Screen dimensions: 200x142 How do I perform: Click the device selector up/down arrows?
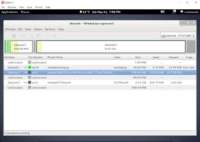point(193,36)
